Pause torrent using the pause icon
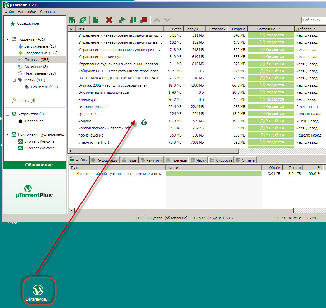The image size is (326, 308). [133, 20]
